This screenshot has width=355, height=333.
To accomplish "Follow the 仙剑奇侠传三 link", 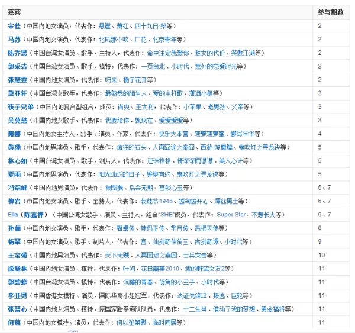I will tap(171, 242).
